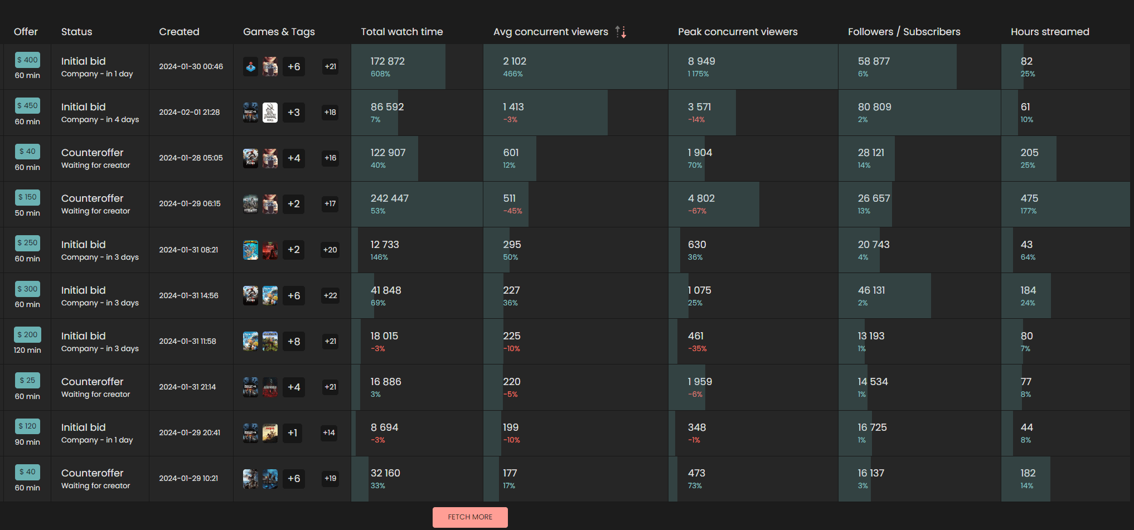Image resolution: width=1134 pixels, height=530 pixels.
Task: Click first game thumbnail in $300 offer row
Action: (250, 296)
